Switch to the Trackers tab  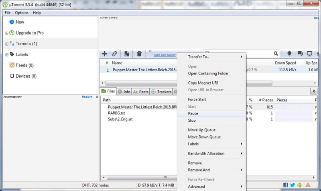click(161, 92)
